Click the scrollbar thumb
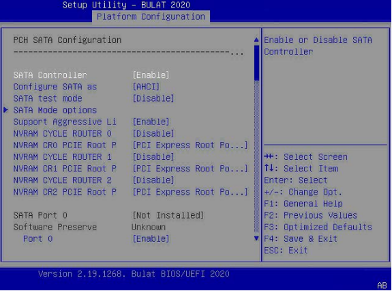This screenshot has height=291, width=392. (256, 63)
